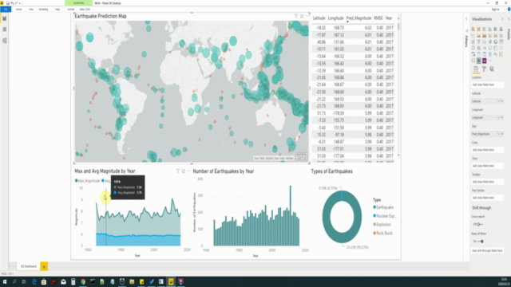
Task: Open more options ellipsis on Max and Avg Magnitude chart
Action: 189,171
